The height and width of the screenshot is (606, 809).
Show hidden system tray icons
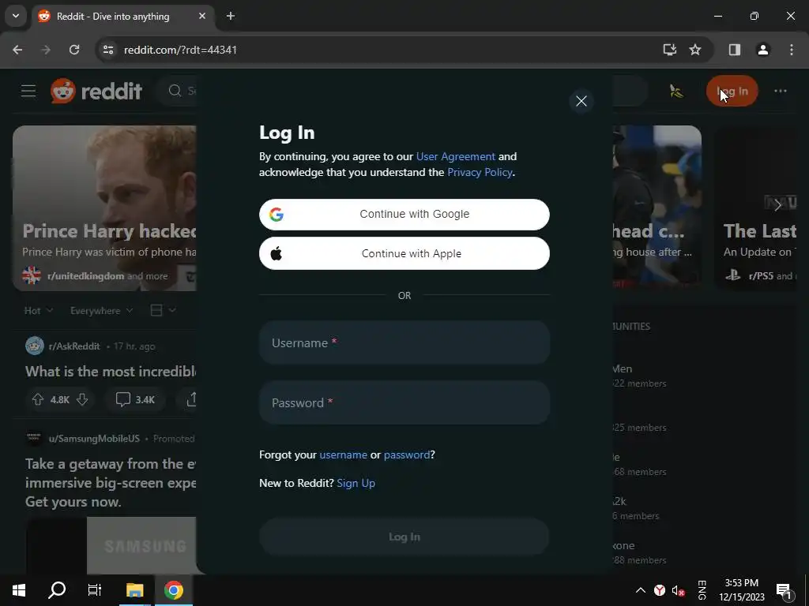pyautogui.click(x=640, y=590)
